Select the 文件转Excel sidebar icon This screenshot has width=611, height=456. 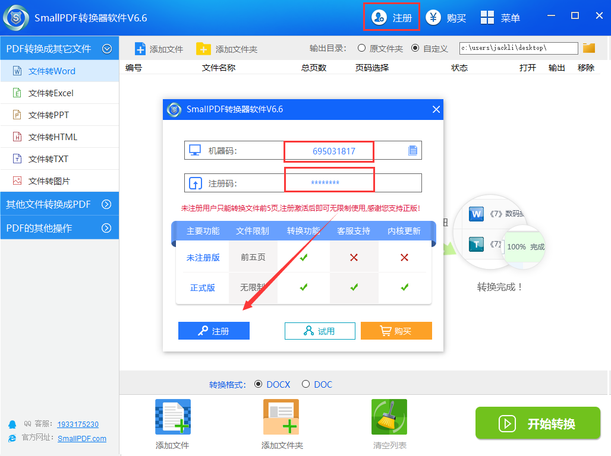click(17, 93)
